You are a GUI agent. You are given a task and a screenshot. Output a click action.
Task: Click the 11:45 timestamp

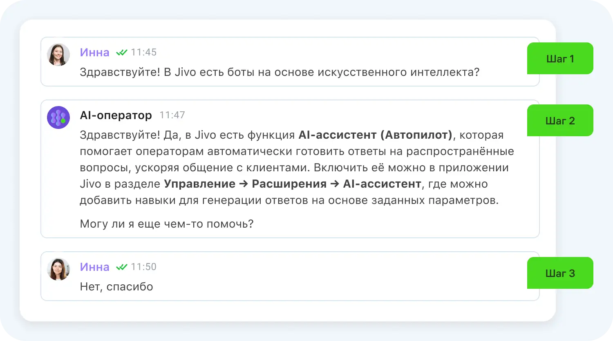(144, 52)
